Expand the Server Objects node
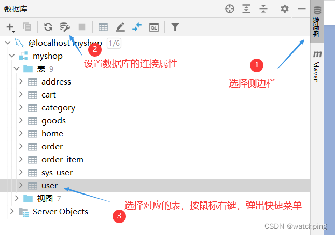Screen dimensions: 335x235 tap(12, 211)
